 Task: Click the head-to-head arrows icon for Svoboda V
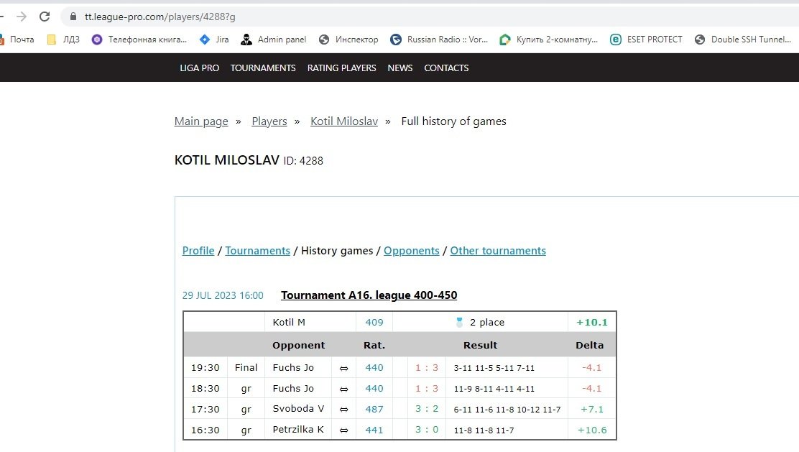343,410
